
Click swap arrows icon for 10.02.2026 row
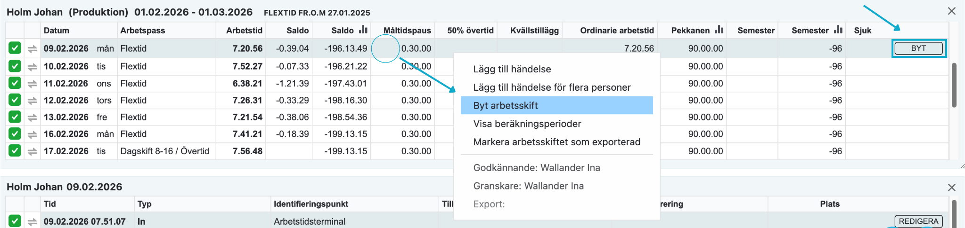32,67
